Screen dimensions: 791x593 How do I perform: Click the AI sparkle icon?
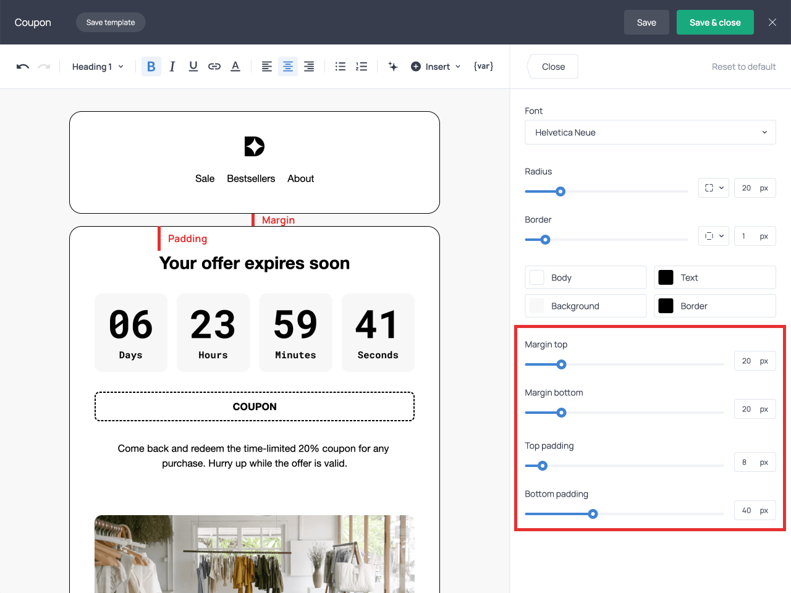(393, 67)
